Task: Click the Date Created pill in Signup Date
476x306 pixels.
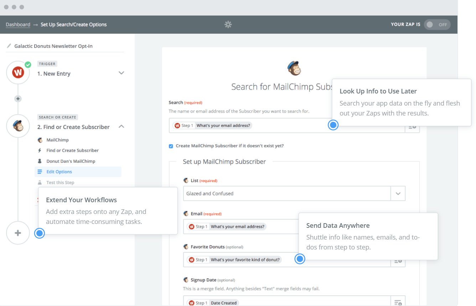Action: click(213, 303)
